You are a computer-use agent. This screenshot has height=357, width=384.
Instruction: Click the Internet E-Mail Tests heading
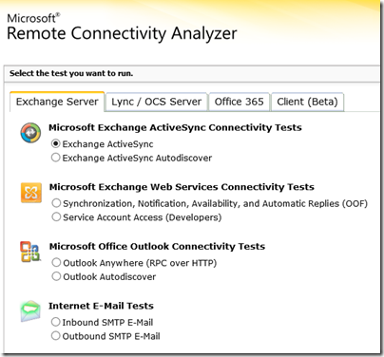(101, 306)
